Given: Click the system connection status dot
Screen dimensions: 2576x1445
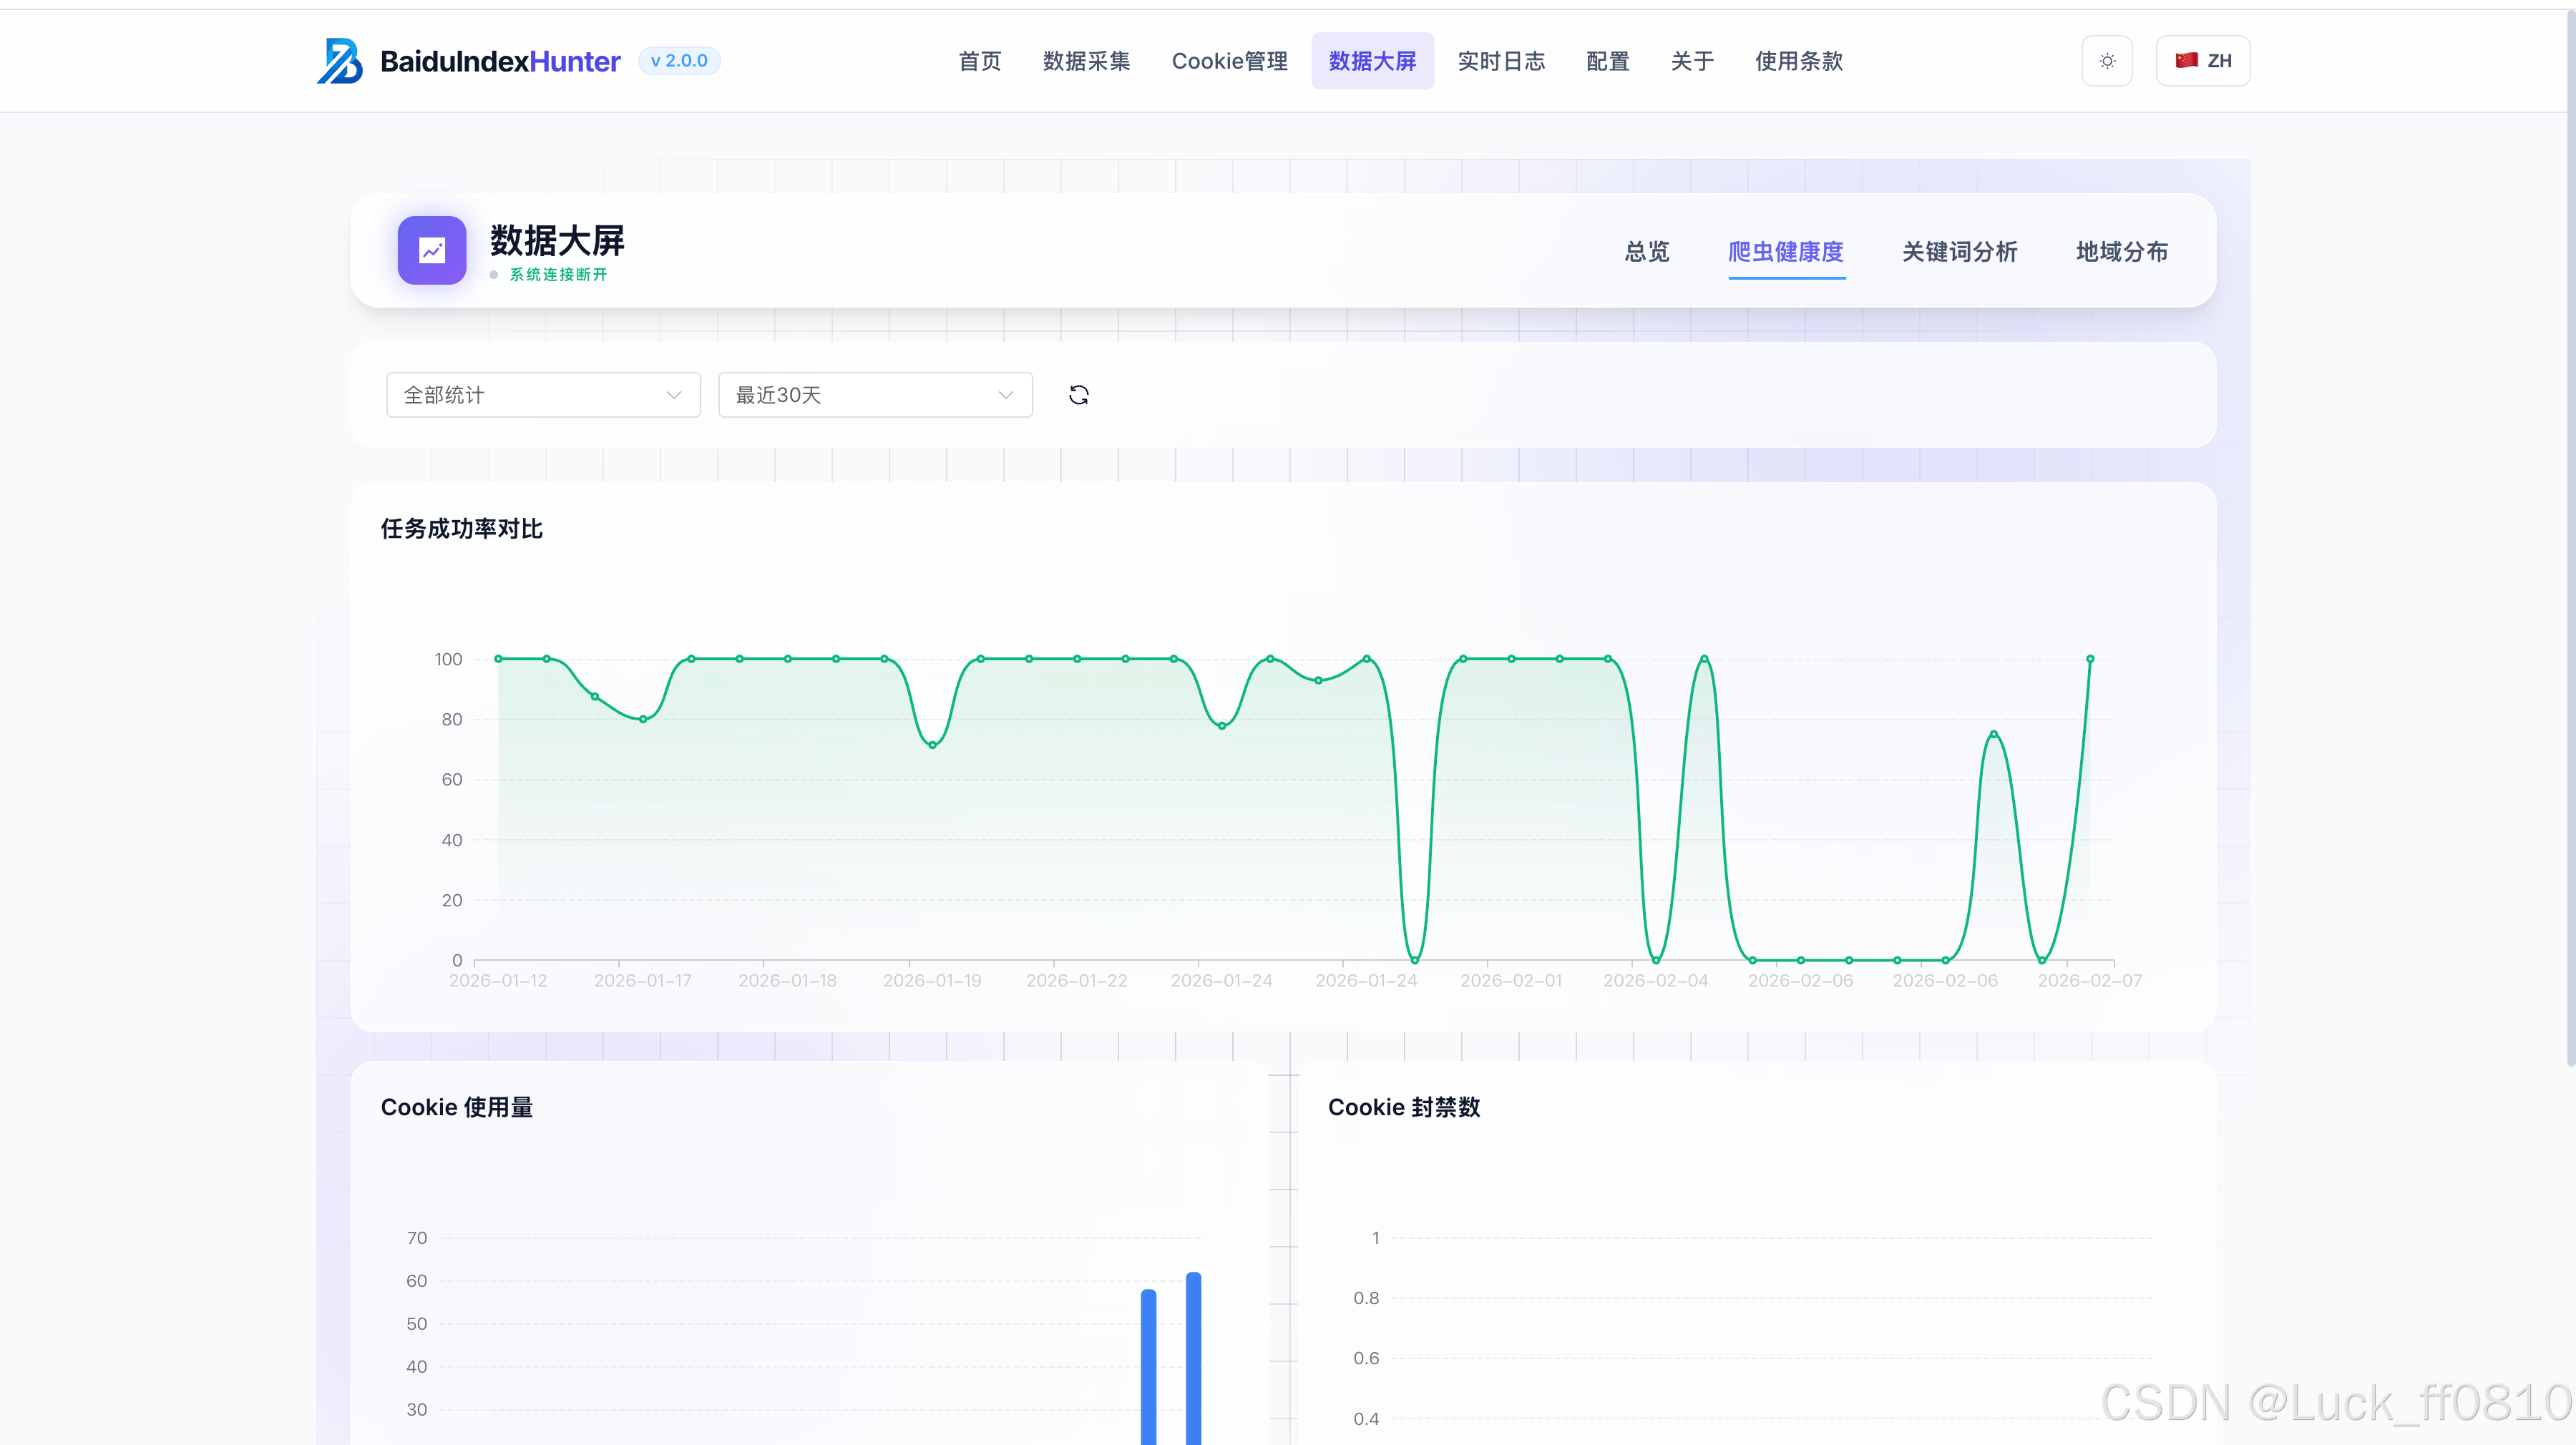Looking at the screenshot, I should click(x=494, y=275).
